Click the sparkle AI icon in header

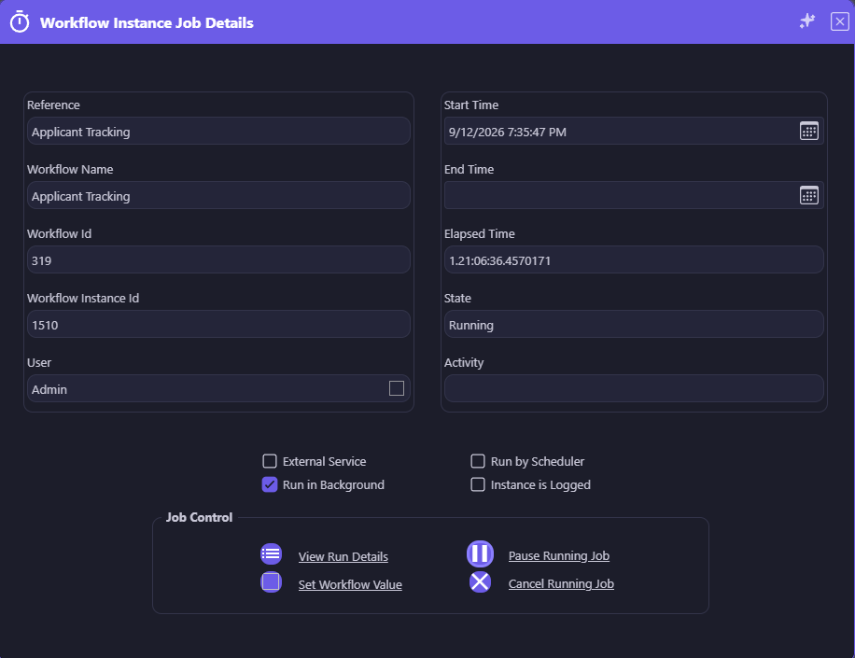click(x=807, y=21)
